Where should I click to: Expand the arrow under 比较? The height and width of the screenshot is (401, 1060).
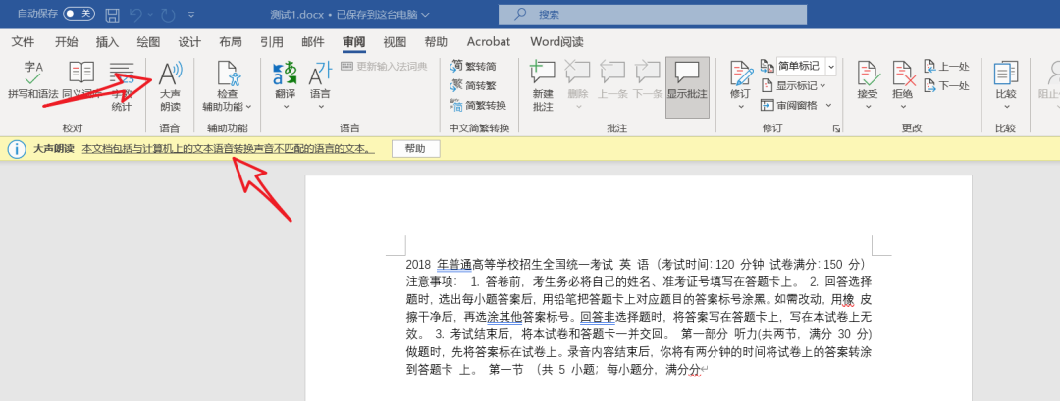[x=1006, y=107]
